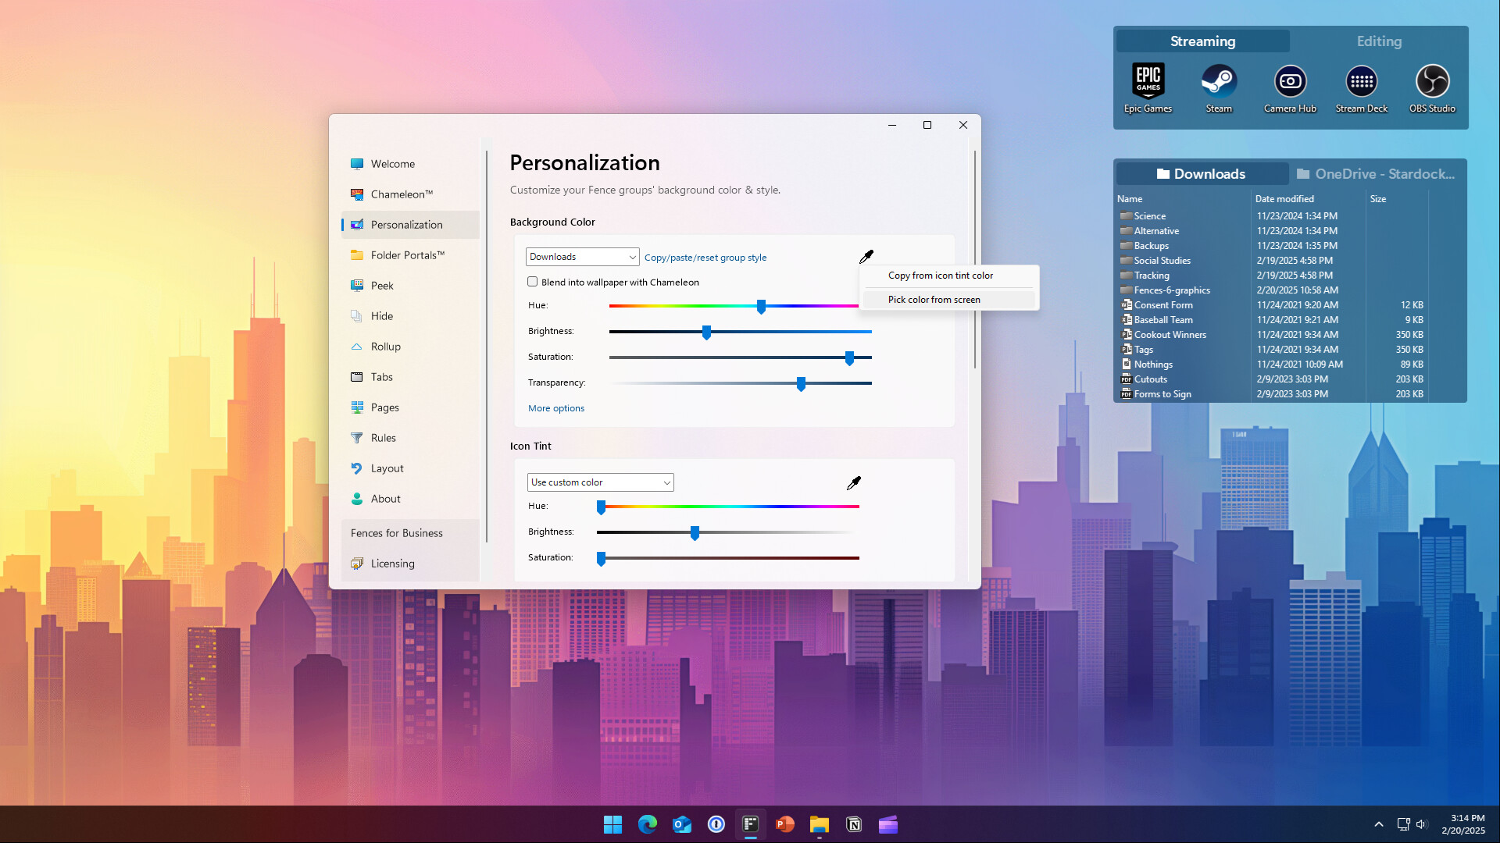The image size is (1500, 843).
Task: Open the Use custom color dropdown
Action: pos(599,482)
